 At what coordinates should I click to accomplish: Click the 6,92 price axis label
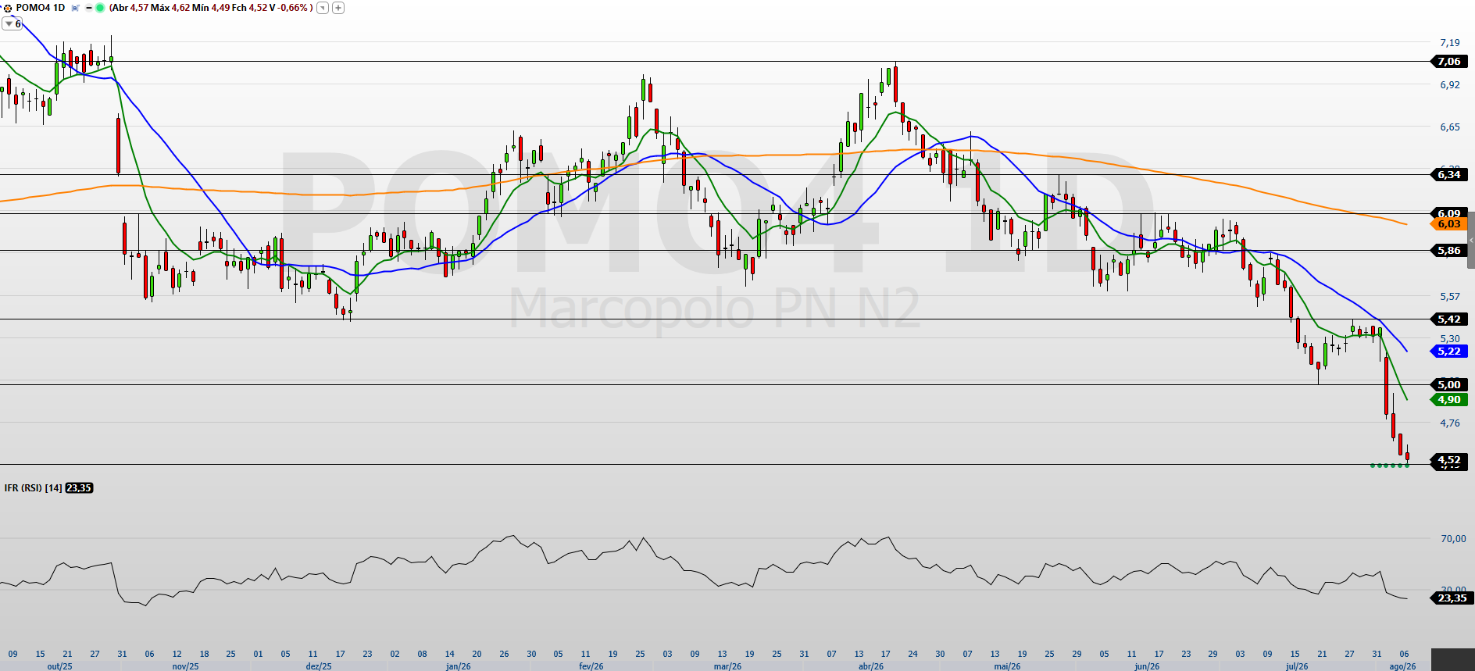(1450, 85)
